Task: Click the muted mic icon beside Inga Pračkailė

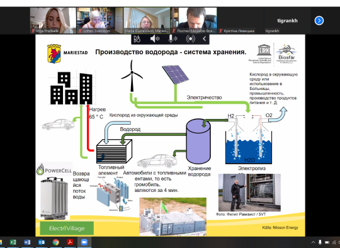Action: 33,31
